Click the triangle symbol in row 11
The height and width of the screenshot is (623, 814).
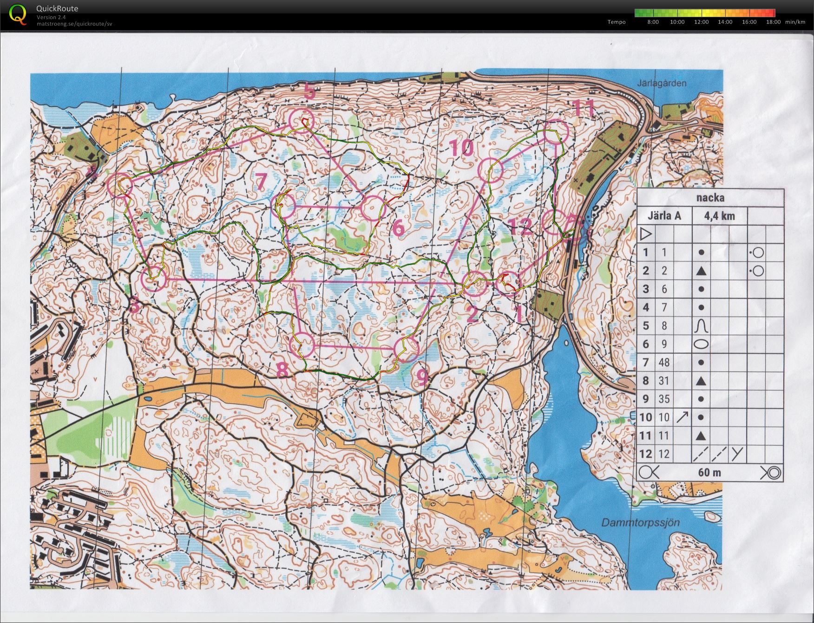[x=701, y=435]
